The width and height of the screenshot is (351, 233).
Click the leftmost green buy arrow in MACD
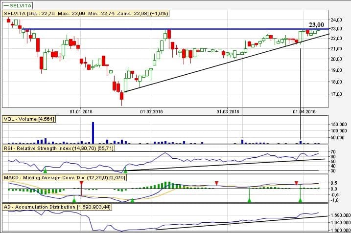click(74, 200)
